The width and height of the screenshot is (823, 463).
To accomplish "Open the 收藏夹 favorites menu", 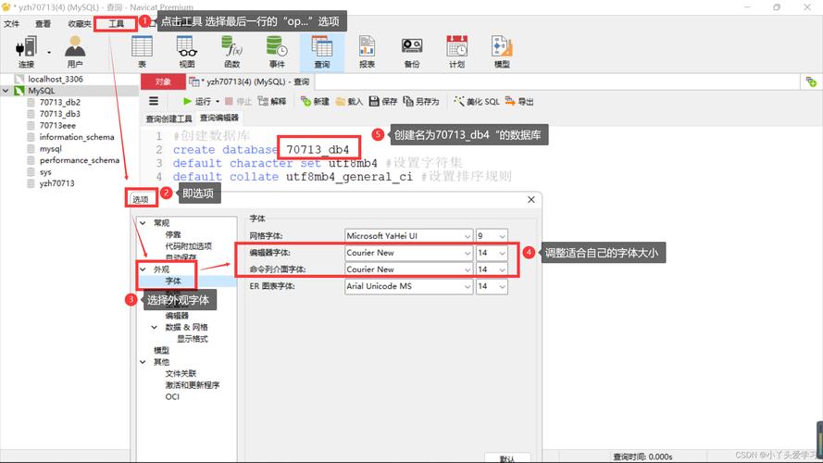I will pos(80,24).
